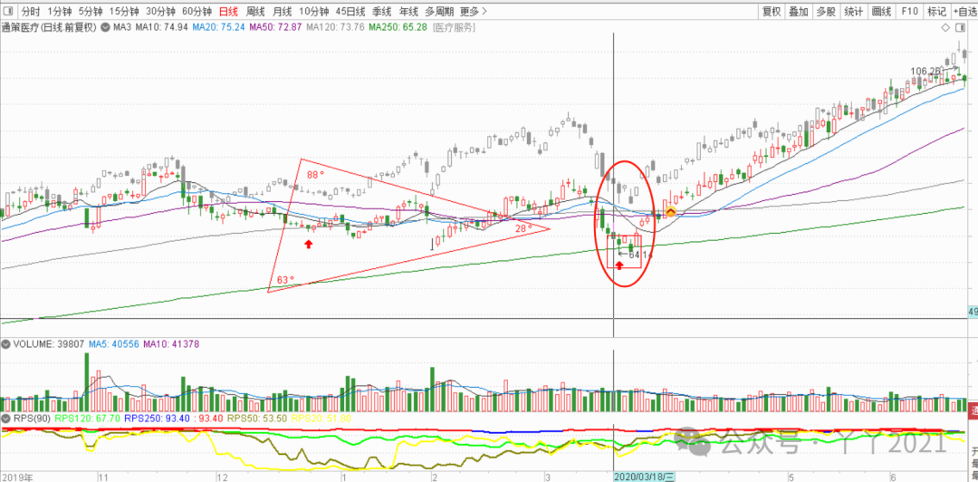The image size is (978, 482).
Task: Click the orange signal marker on the chart
Action: point(670,212)
